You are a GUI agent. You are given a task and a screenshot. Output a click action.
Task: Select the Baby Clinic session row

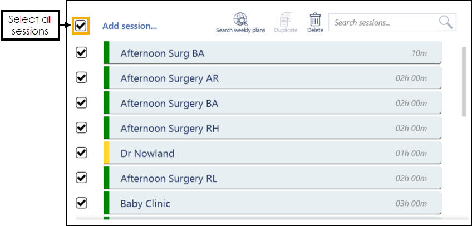[273, 204]
